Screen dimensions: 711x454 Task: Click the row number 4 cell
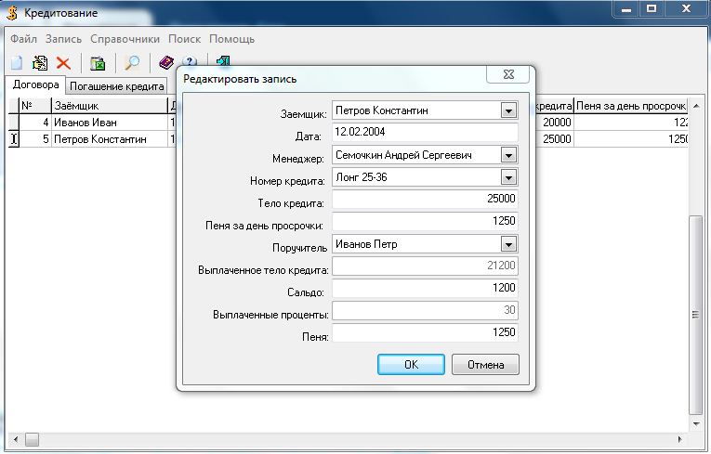(x=35, y=123)
